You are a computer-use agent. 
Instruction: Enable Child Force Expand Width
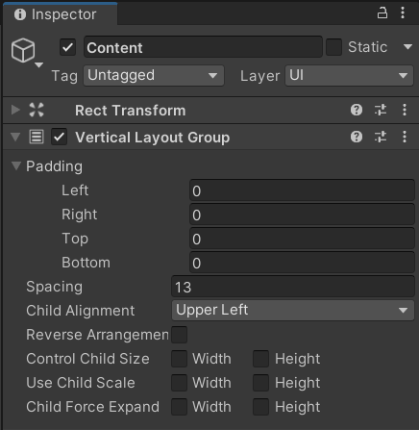[180, 407]
